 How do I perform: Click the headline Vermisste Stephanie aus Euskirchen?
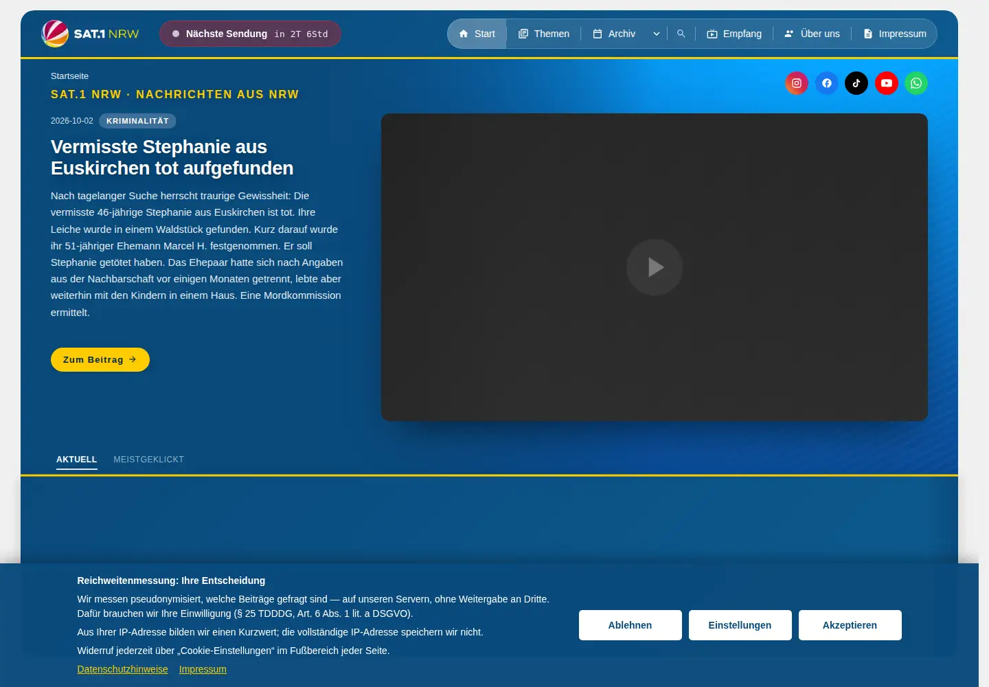(172, 157)
